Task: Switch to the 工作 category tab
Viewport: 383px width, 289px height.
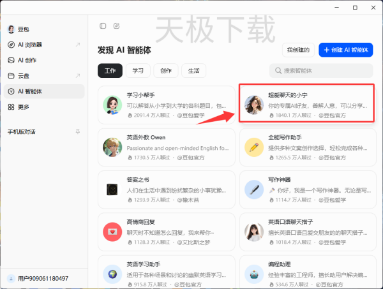Action: coord(110,71)
